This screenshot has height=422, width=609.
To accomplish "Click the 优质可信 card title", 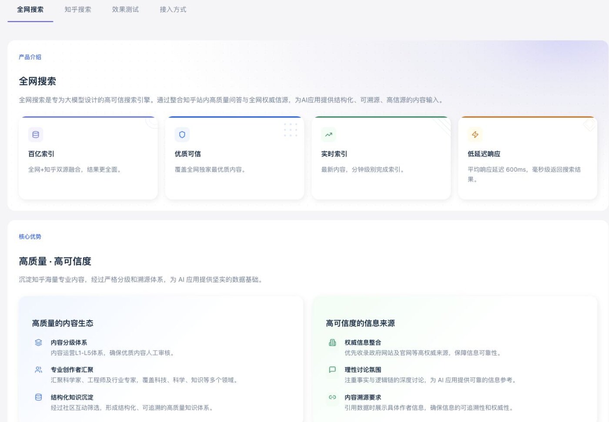I will [x=188, y=154].
